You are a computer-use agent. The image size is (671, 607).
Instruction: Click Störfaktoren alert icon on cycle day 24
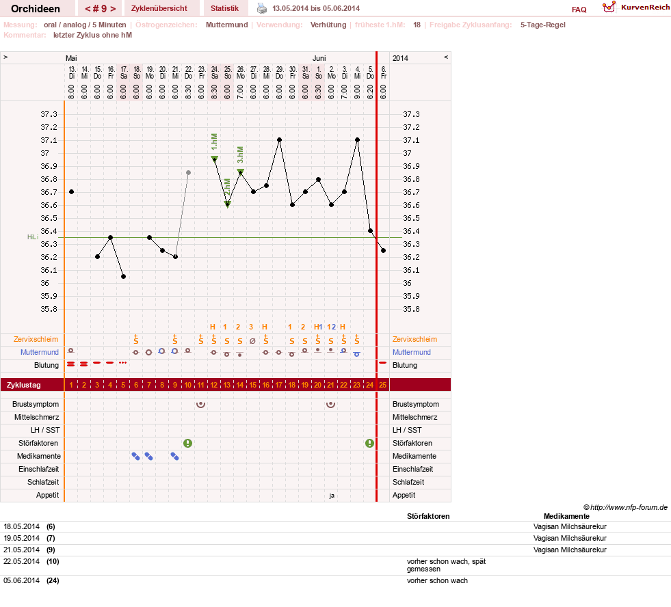pos(370,443)
